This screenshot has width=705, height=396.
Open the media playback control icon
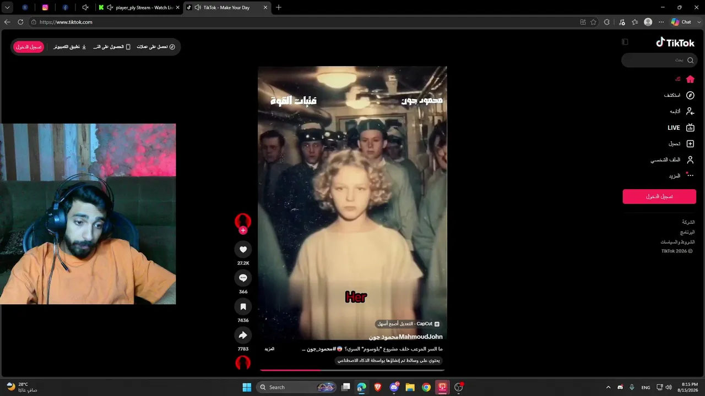click(622, 22)
